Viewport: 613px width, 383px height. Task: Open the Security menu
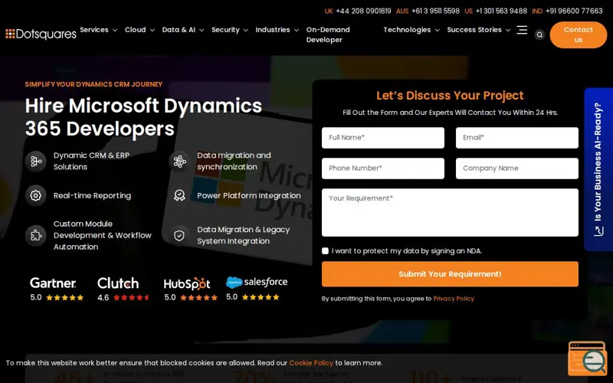pos(225,30)
